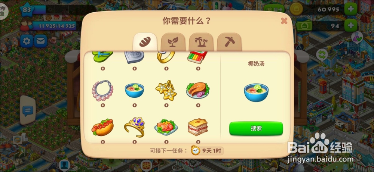
Task: Close the 你需要什么 dialog
Action: point(284,21)
